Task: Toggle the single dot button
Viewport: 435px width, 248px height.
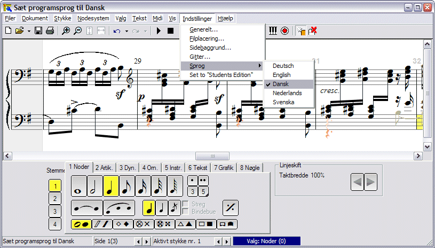Action: [x=193, y=181]
